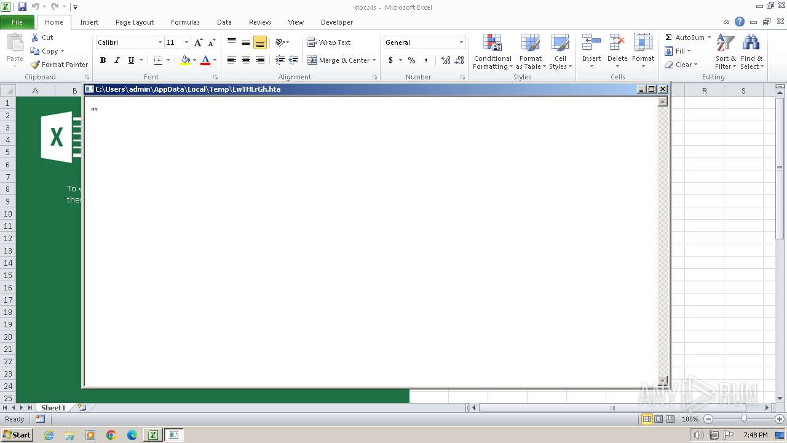Image resolution: width=787 pixels, height=443 pixels.
Task: Toggle Wrap Text
Action: pyautogui.click(x=330, y=42)
